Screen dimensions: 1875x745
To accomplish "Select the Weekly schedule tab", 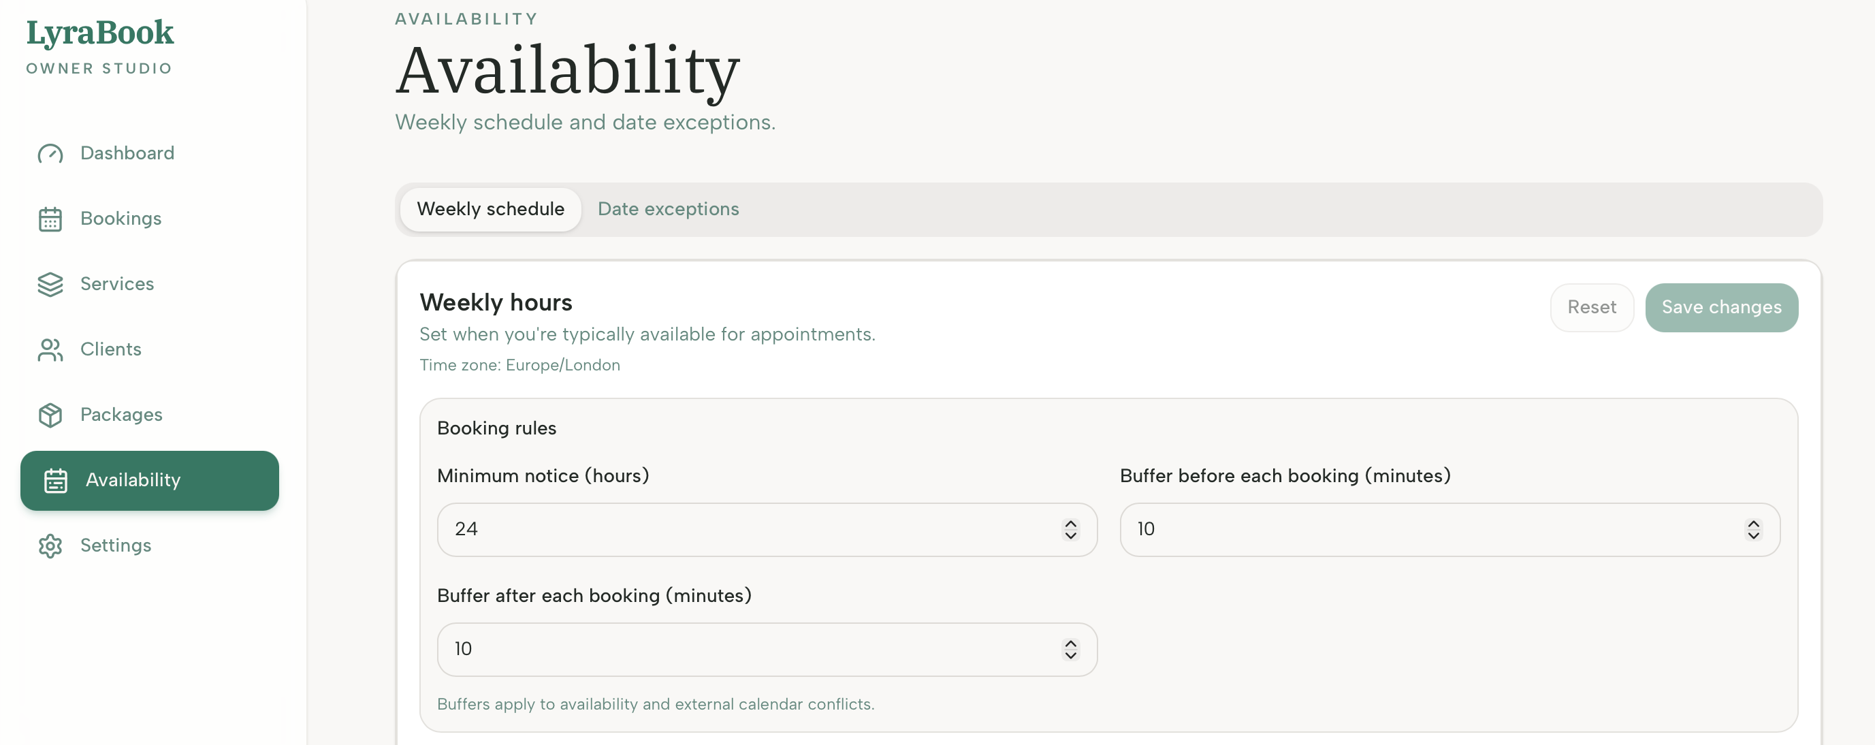I will (x=490, y=209).
